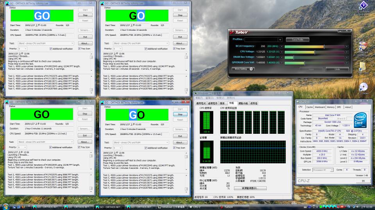The width and height of the screenshot is (375, 210).
Task: Click BCLK Frequency decrease arrow in TurboV
Action: tap(282, 46)
